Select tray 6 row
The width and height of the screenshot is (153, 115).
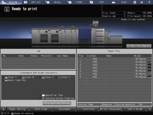coord(115,77)
